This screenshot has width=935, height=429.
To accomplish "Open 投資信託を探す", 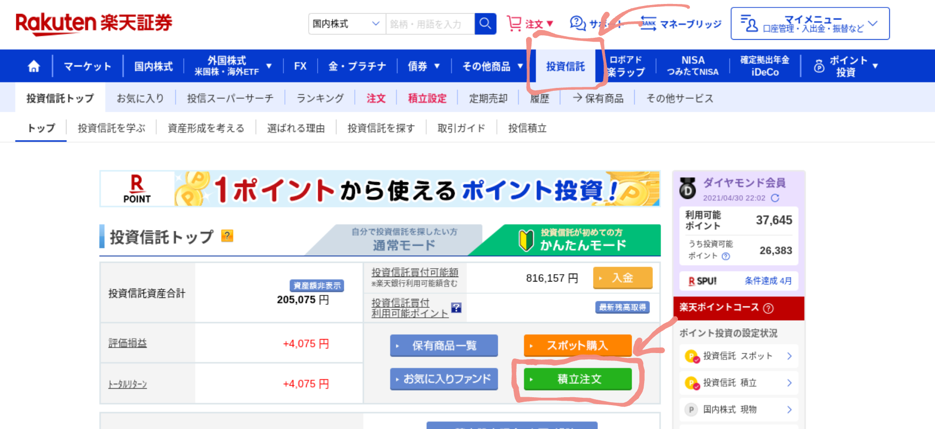I will pos(381,128).
